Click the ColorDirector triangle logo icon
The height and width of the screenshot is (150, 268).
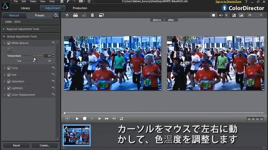point(5,6)
